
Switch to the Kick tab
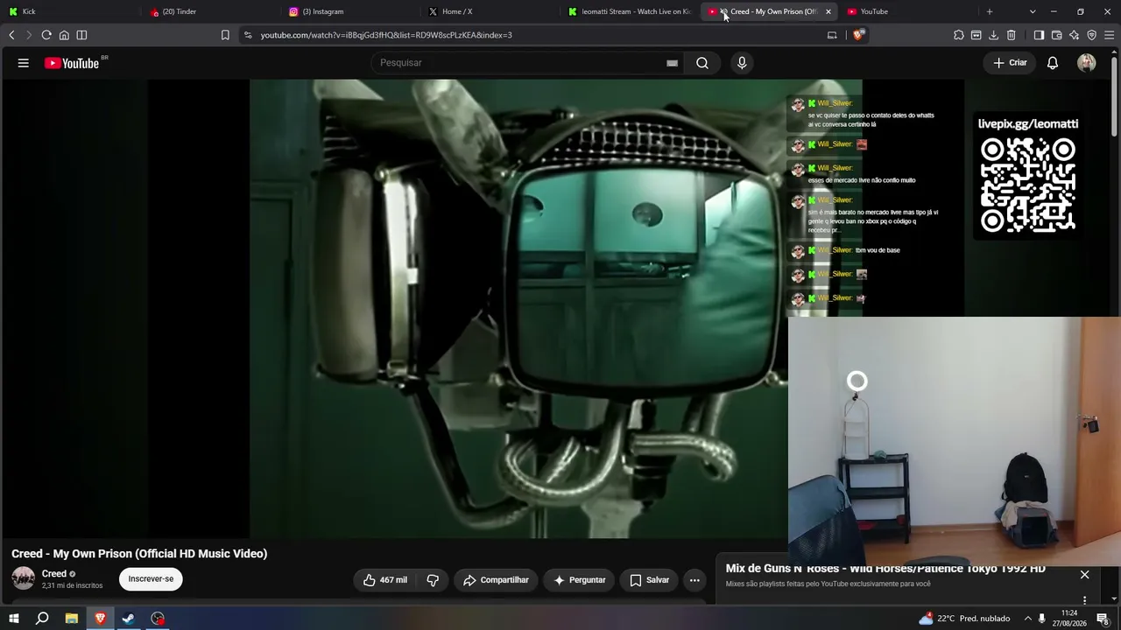70,11
